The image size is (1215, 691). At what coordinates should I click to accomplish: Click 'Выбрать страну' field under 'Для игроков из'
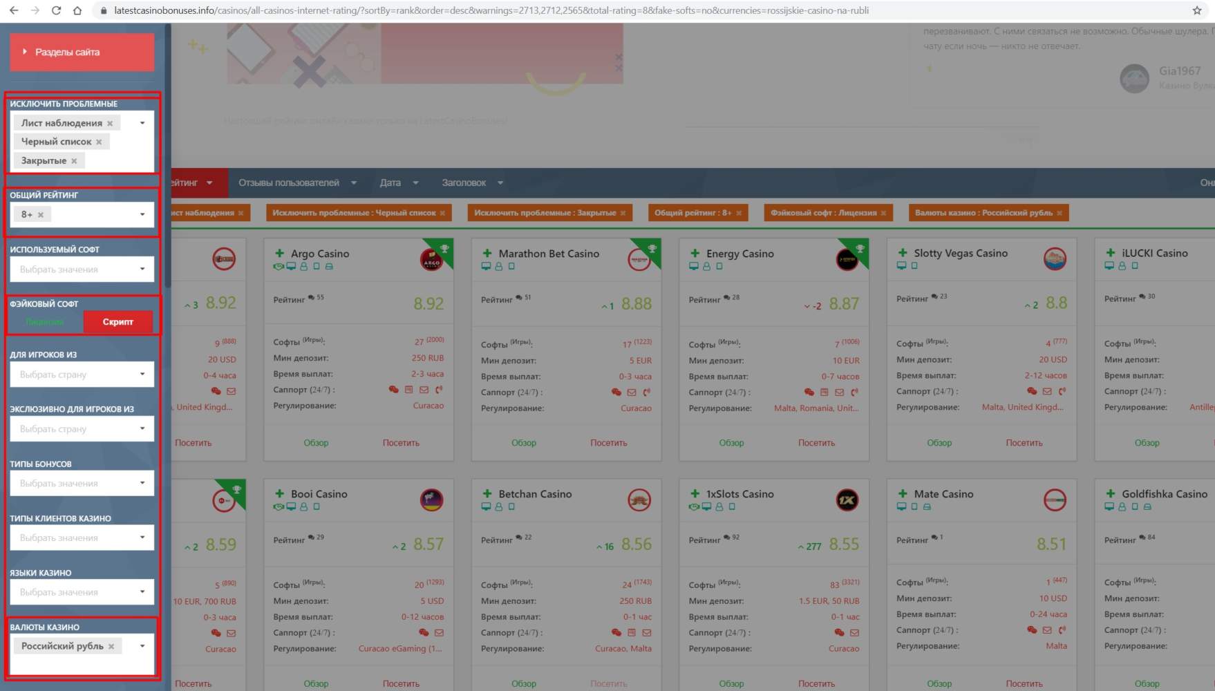[82, 375]
